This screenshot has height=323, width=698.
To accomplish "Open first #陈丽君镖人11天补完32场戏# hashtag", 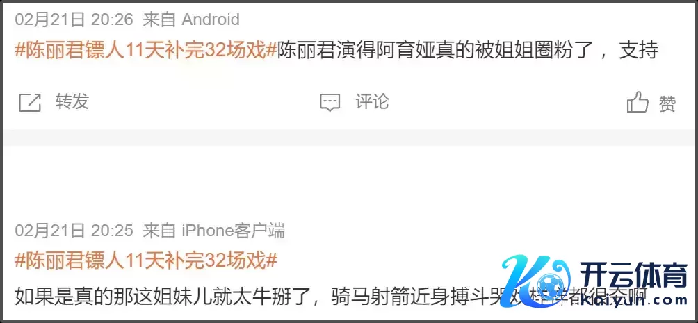I will coord(146,50).
